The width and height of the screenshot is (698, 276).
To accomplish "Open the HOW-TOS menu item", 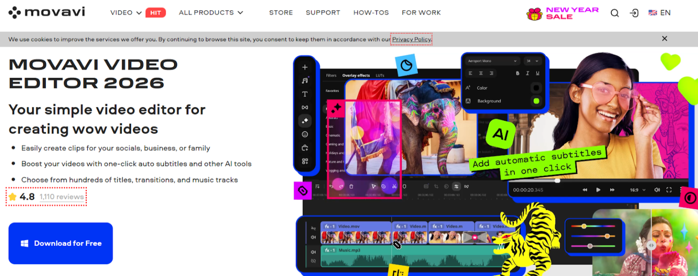I will click(x=371, y=13).
